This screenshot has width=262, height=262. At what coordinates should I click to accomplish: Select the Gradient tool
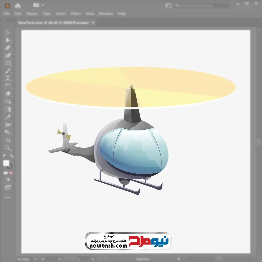click(x=8, y=109)
